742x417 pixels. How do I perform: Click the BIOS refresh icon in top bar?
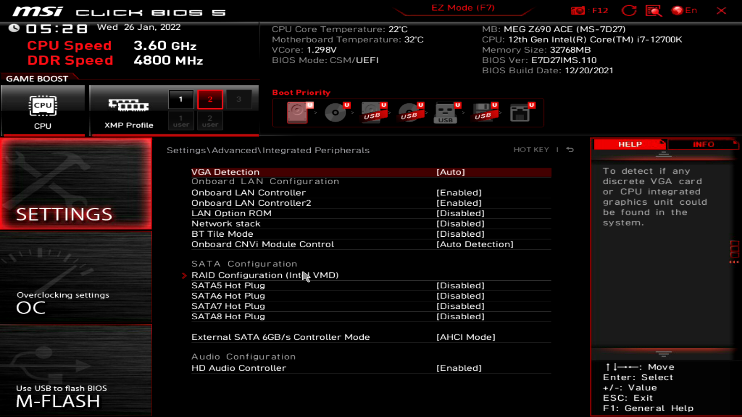(x=629, y=10)
